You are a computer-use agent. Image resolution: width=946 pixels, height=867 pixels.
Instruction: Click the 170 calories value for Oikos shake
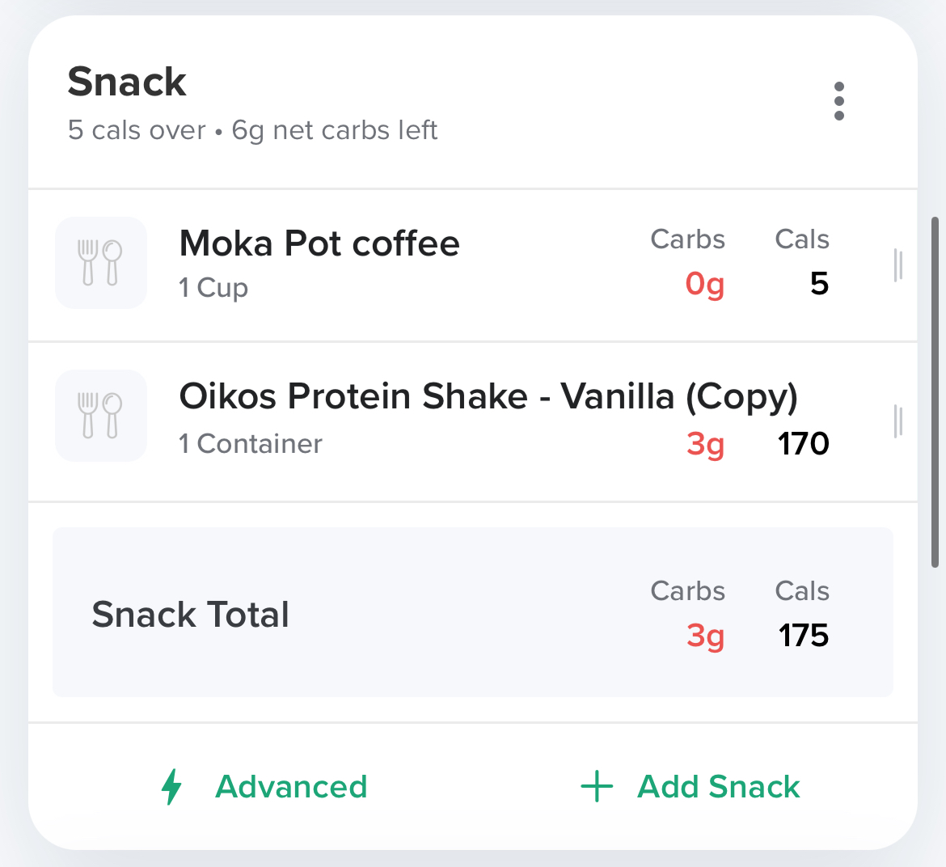pos(803,443)
